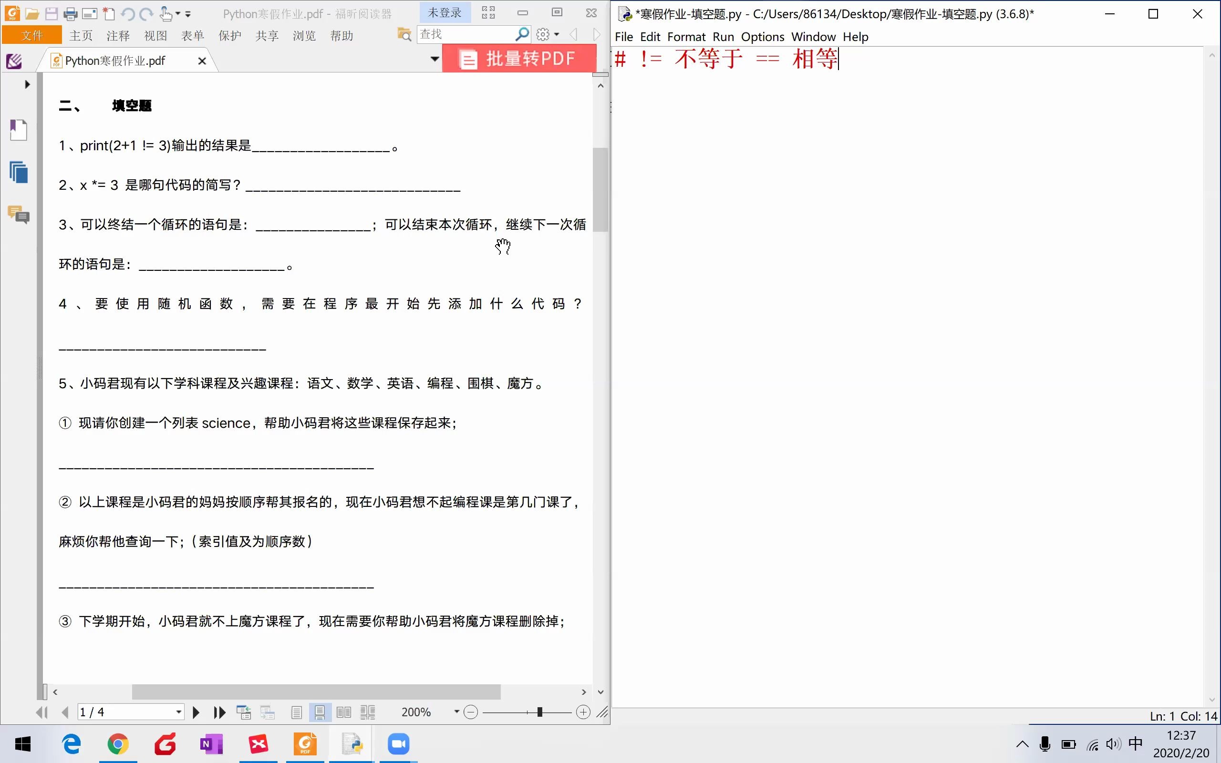
Task: Create a new PDF with the asterisk-document icon
Action: point(109,14)
